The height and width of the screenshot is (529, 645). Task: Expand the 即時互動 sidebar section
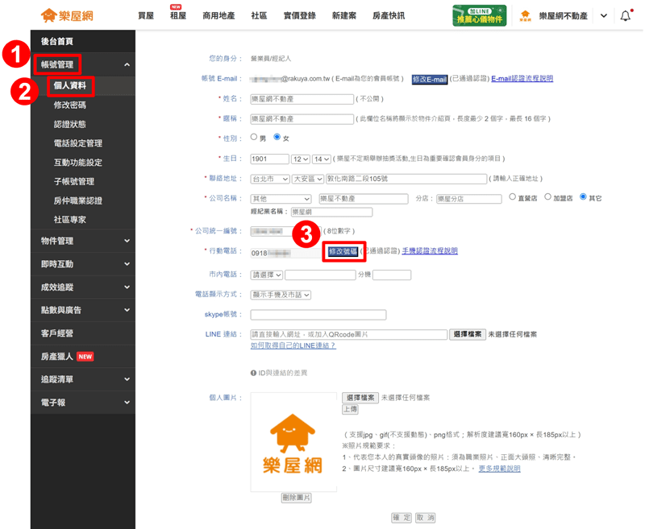(127, 264)
